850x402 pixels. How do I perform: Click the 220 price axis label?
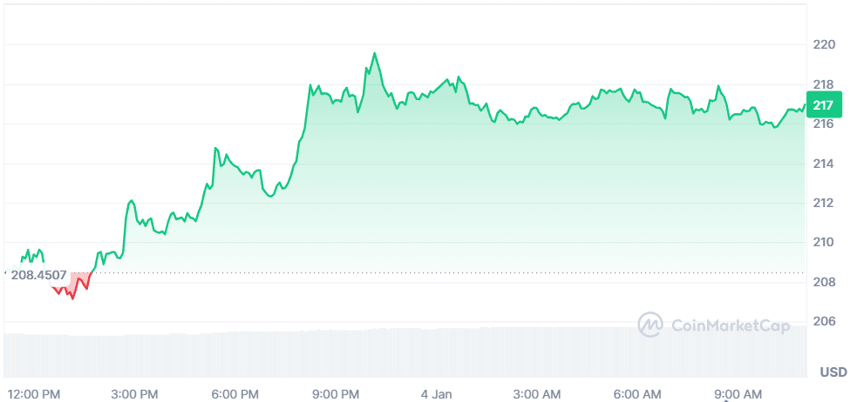click(x=825, y=44)
